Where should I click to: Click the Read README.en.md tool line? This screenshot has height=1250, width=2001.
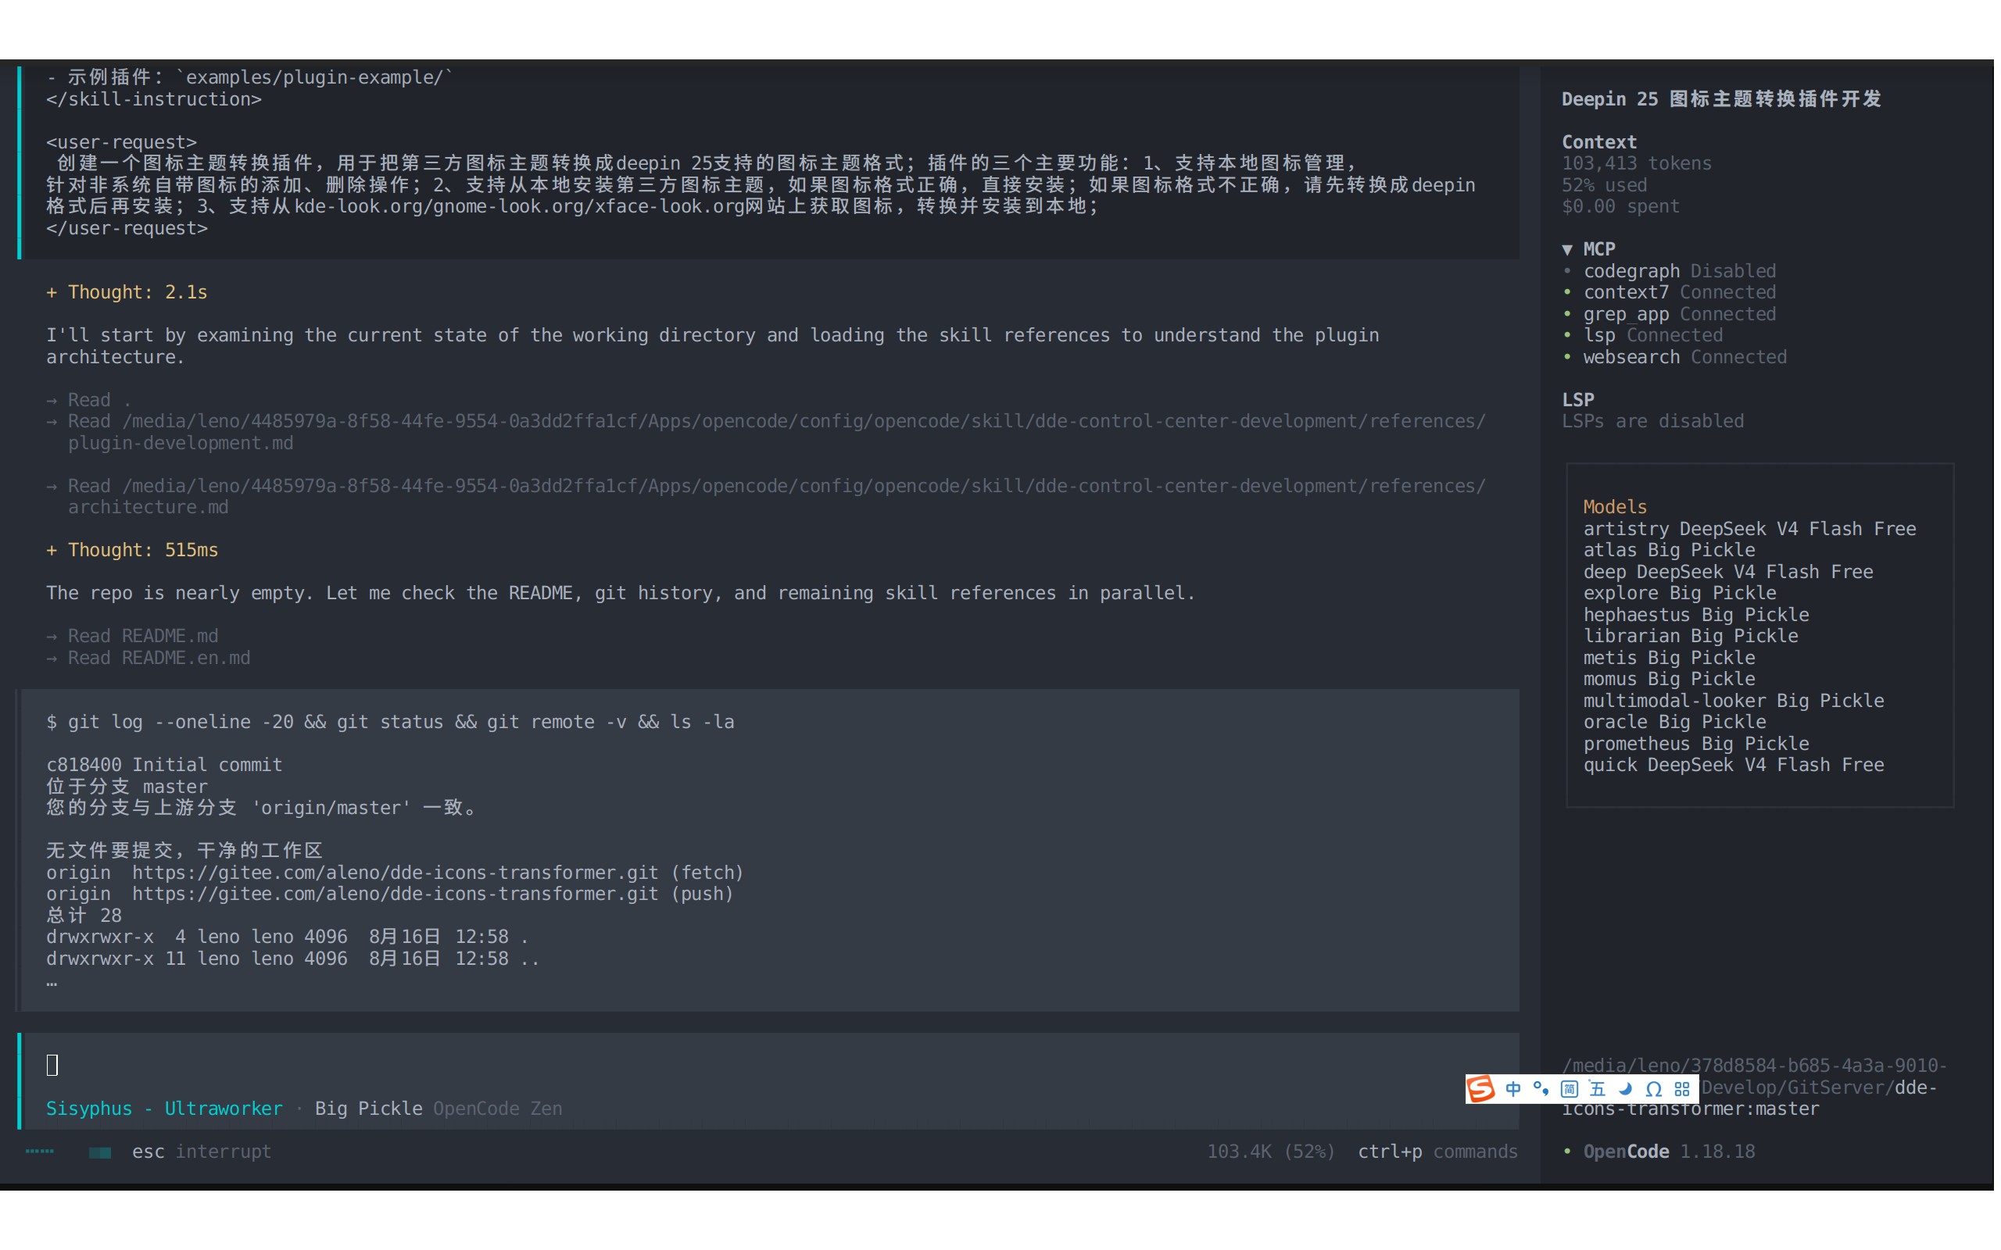148,658
